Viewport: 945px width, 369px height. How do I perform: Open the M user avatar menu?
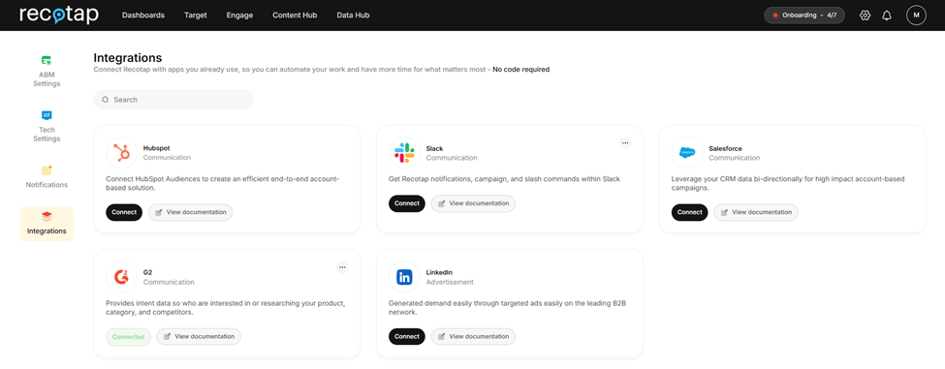pos(916,15)
